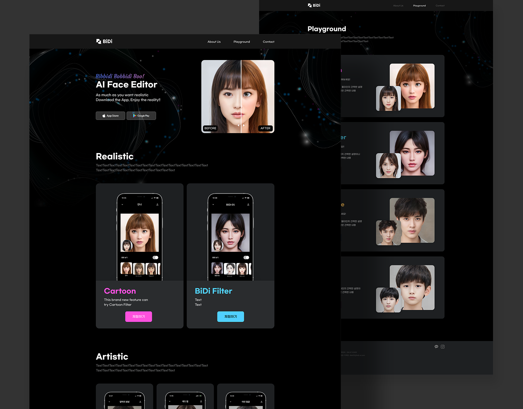Open Playground in the front page nav
This screenshot has height=409, width=523.
pyautogui.click(x=242, y=42)
